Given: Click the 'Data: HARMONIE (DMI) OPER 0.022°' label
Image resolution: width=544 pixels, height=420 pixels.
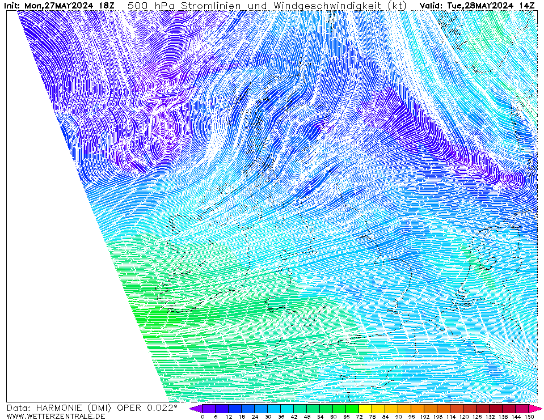Looking at the screenshot, I should coord(91,408).
